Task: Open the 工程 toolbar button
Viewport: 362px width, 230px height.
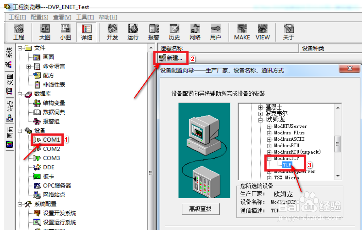Action: click(x=19, y=32)
